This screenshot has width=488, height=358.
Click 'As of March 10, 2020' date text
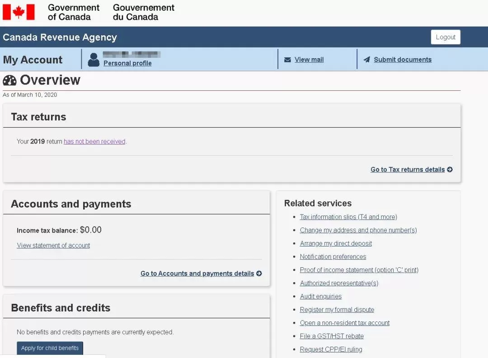click(30, 95)
